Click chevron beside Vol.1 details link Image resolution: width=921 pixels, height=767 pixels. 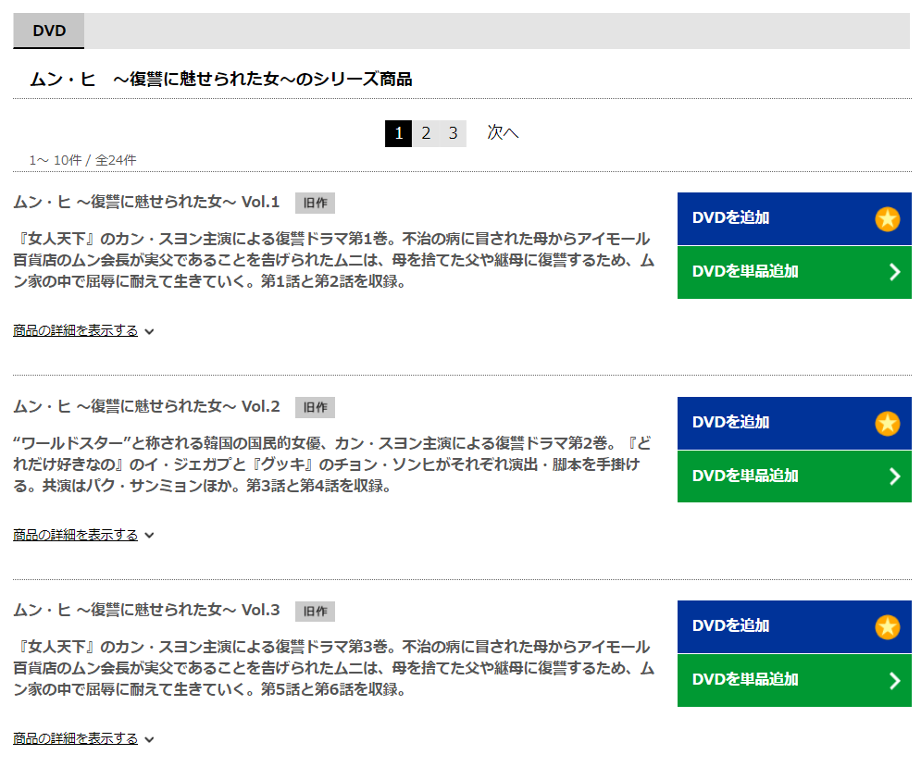[x=149, y=332]
